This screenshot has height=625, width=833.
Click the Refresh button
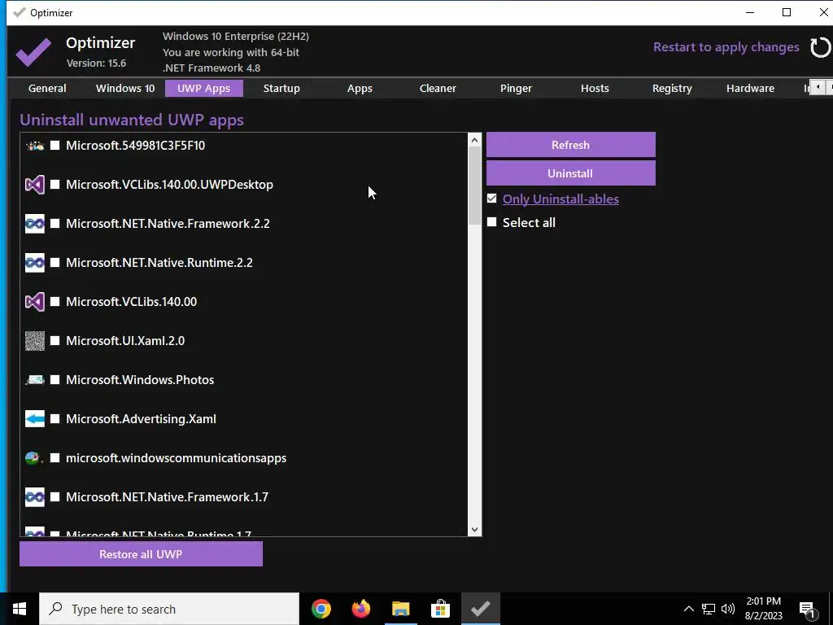tap(570, 145)
